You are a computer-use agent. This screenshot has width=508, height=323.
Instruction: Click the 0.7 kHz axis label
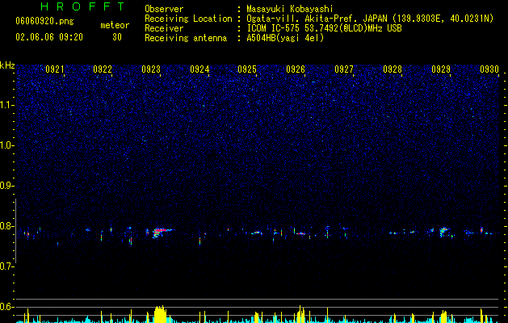(6, 266)
